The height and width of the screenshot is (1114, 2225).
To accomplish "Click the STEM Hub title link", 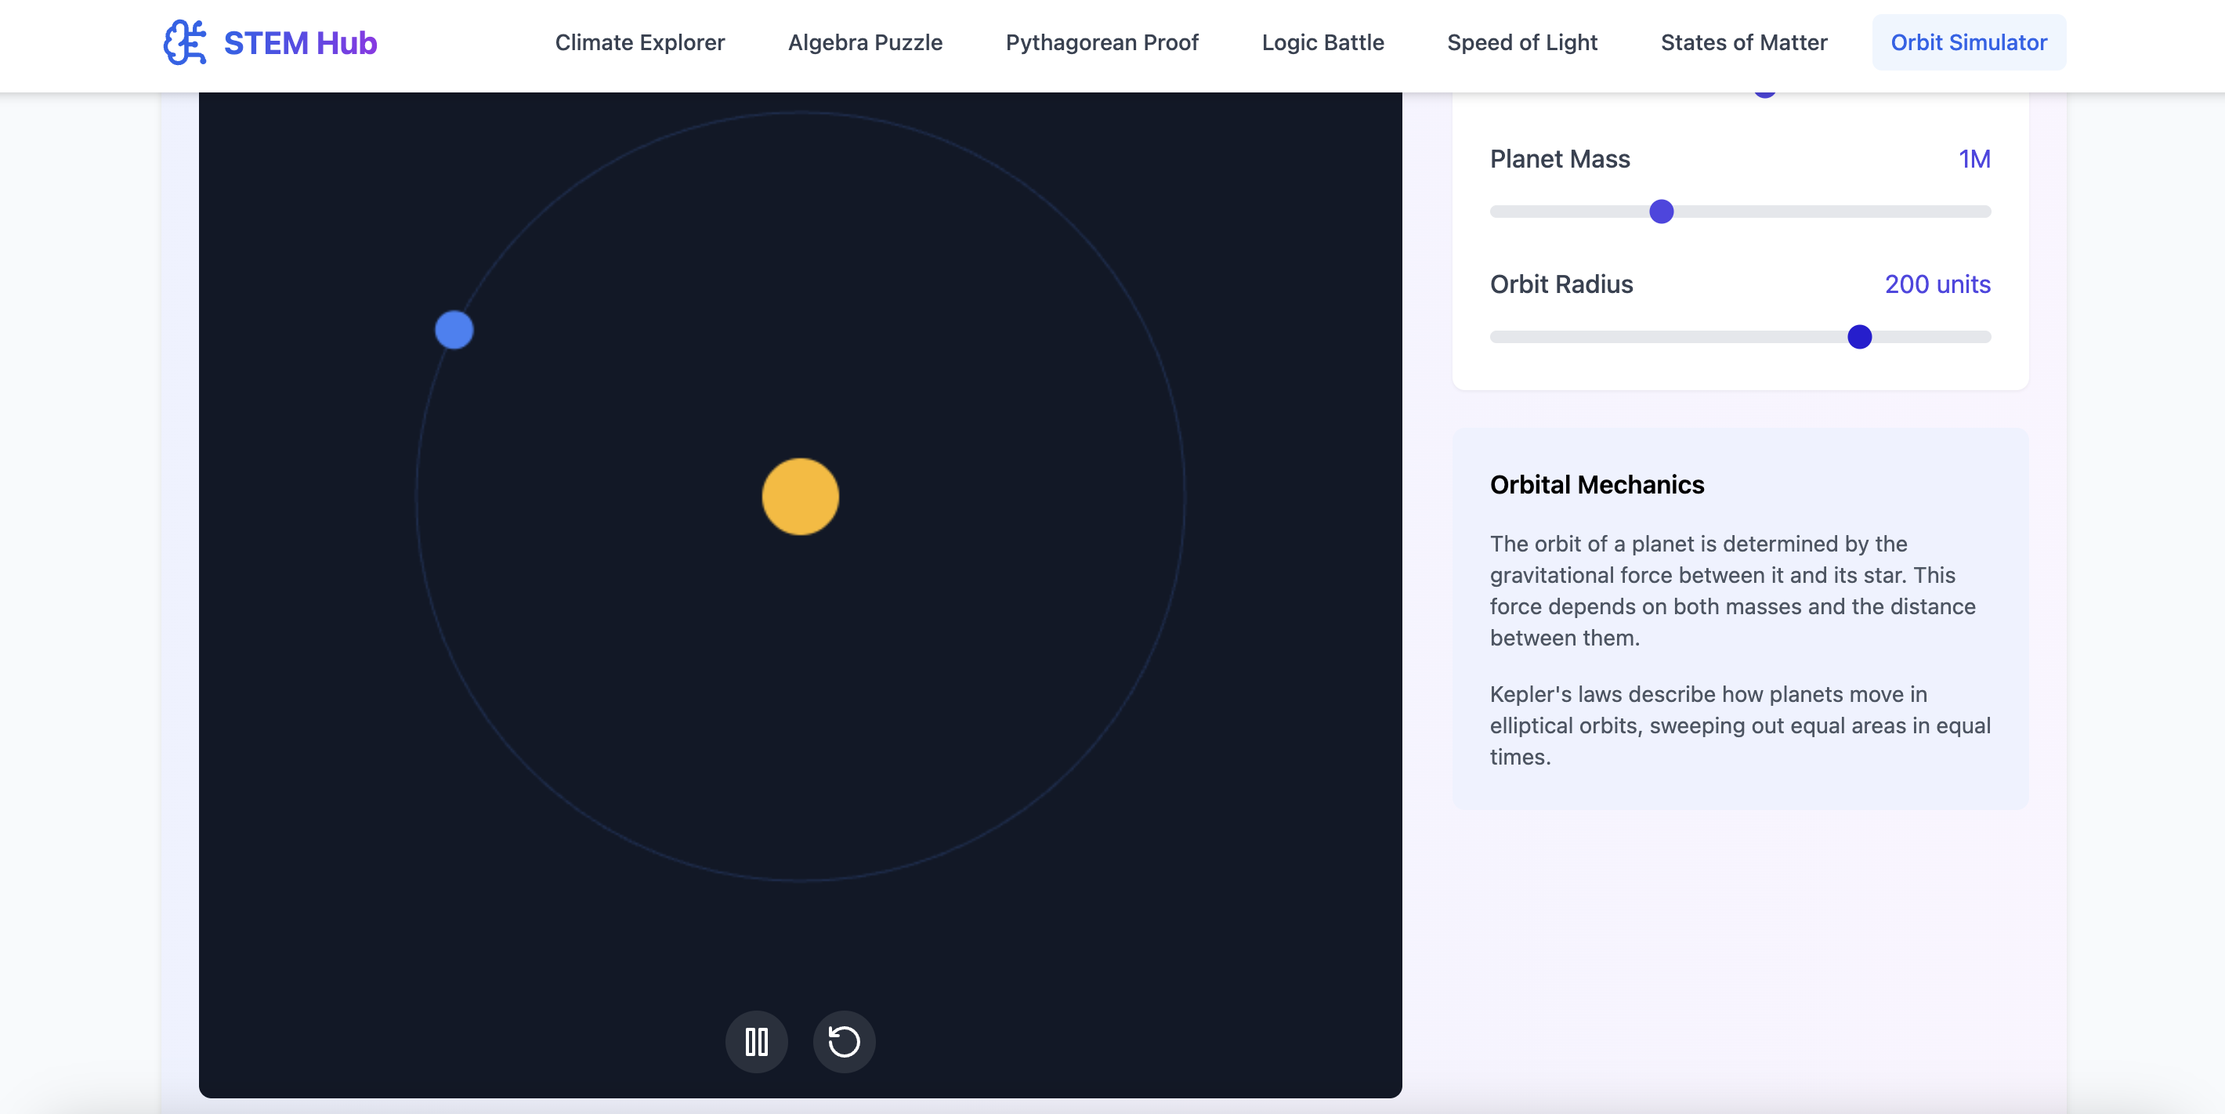I will pyautogui.click(x=300, y=42).
